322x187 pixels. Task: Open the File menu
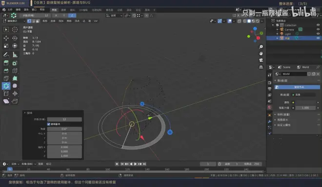(10, 10)
